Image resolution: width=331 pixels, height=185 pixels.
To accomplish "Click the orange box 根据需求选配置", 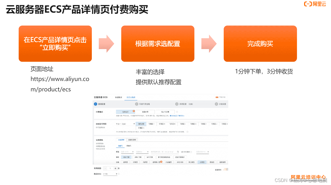I will click(158, 44).
